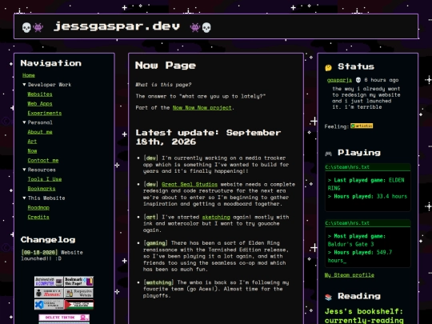Viewport: 432px width, 324px height.
Task: Click the Palestine flag badge
Action: 78,305
